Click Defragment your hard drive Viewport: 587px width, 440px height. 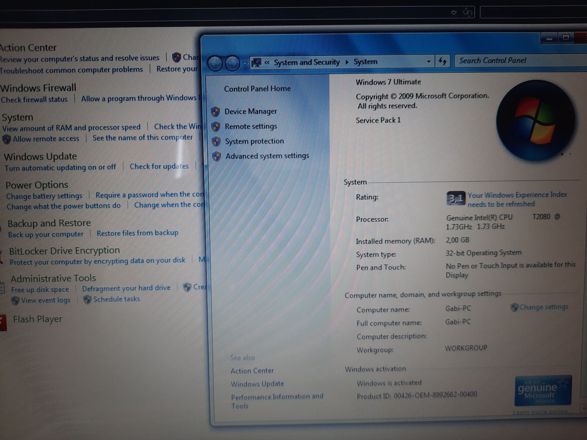point(126,288)
